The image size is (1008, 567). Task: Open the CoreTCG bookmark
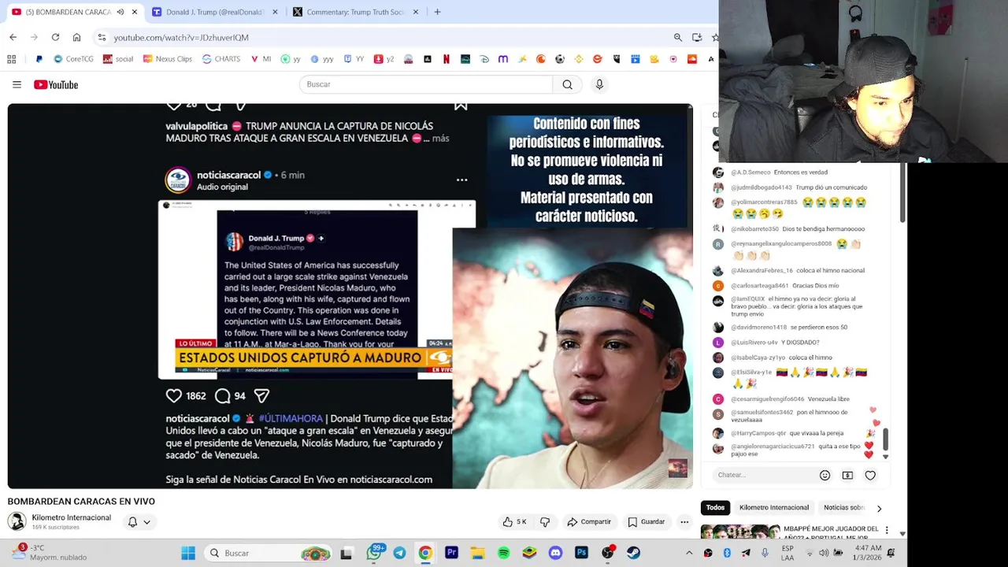click(x=73, y=59)
